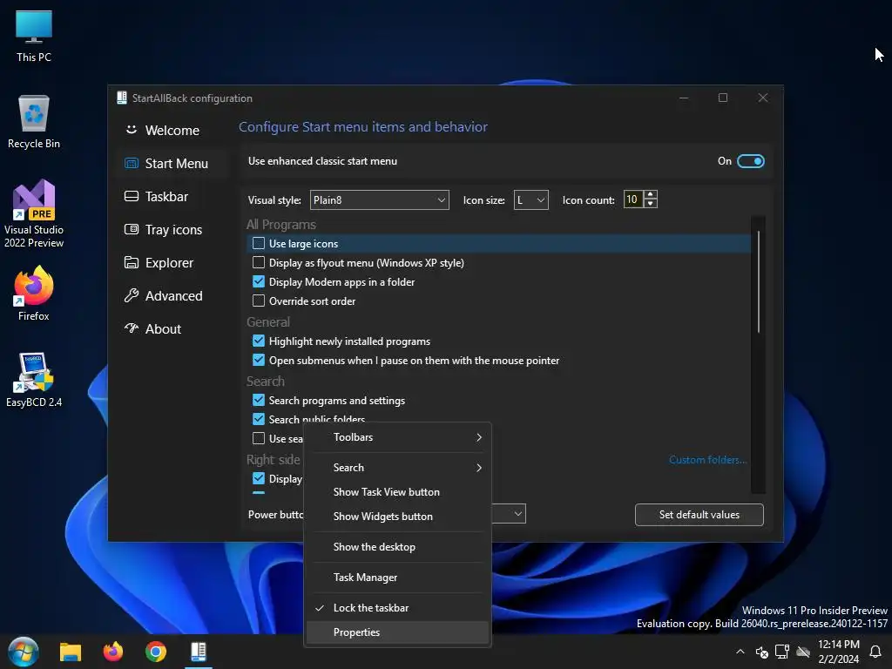Select Show the desktop from context menu

tap(398, 547)
